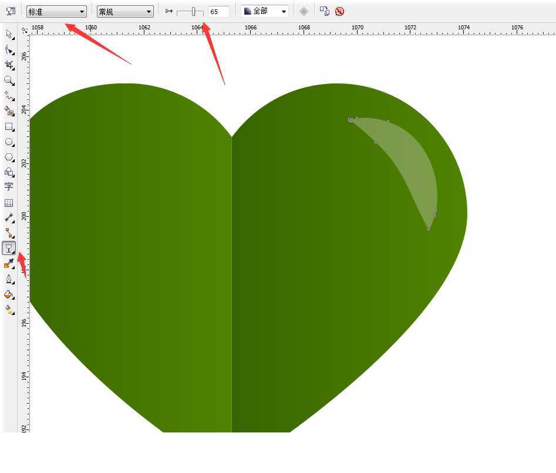Open the 标准 transparency type dropdown
This screenshot has height=473, width=556.
56,12
